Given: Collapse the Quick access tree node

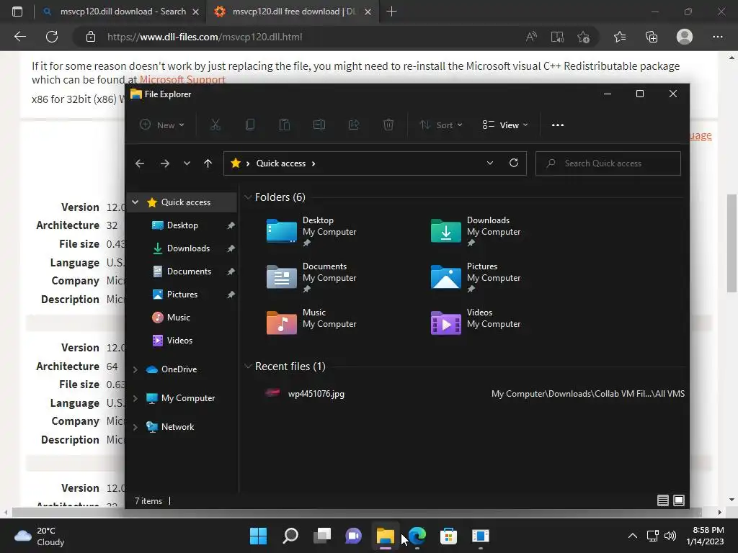Looking at the screenshot, I should (135, 202).
